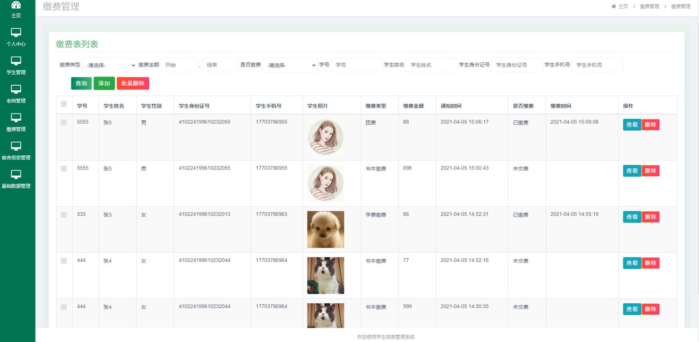The width and height of the screenshot is (699, 342).
Task: Select the 老师管理 sidebar icon
Action: coord(16,89)
